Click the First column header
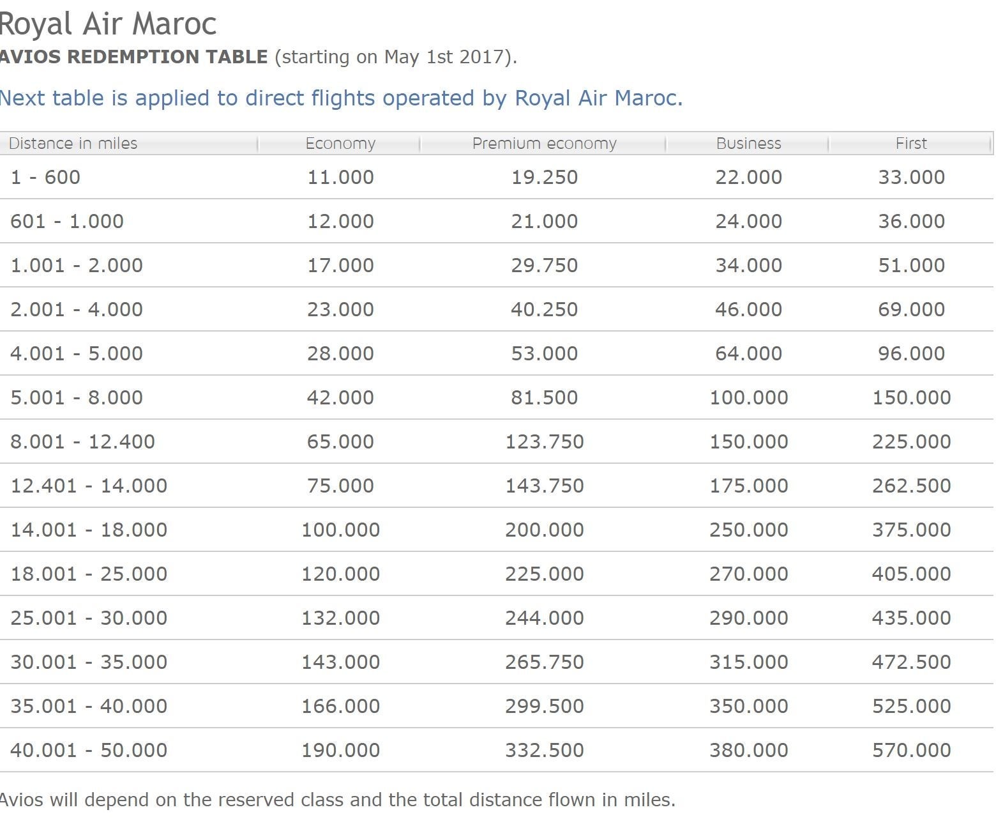The height and width of the screenshot is (819, 996). point(911,143)
